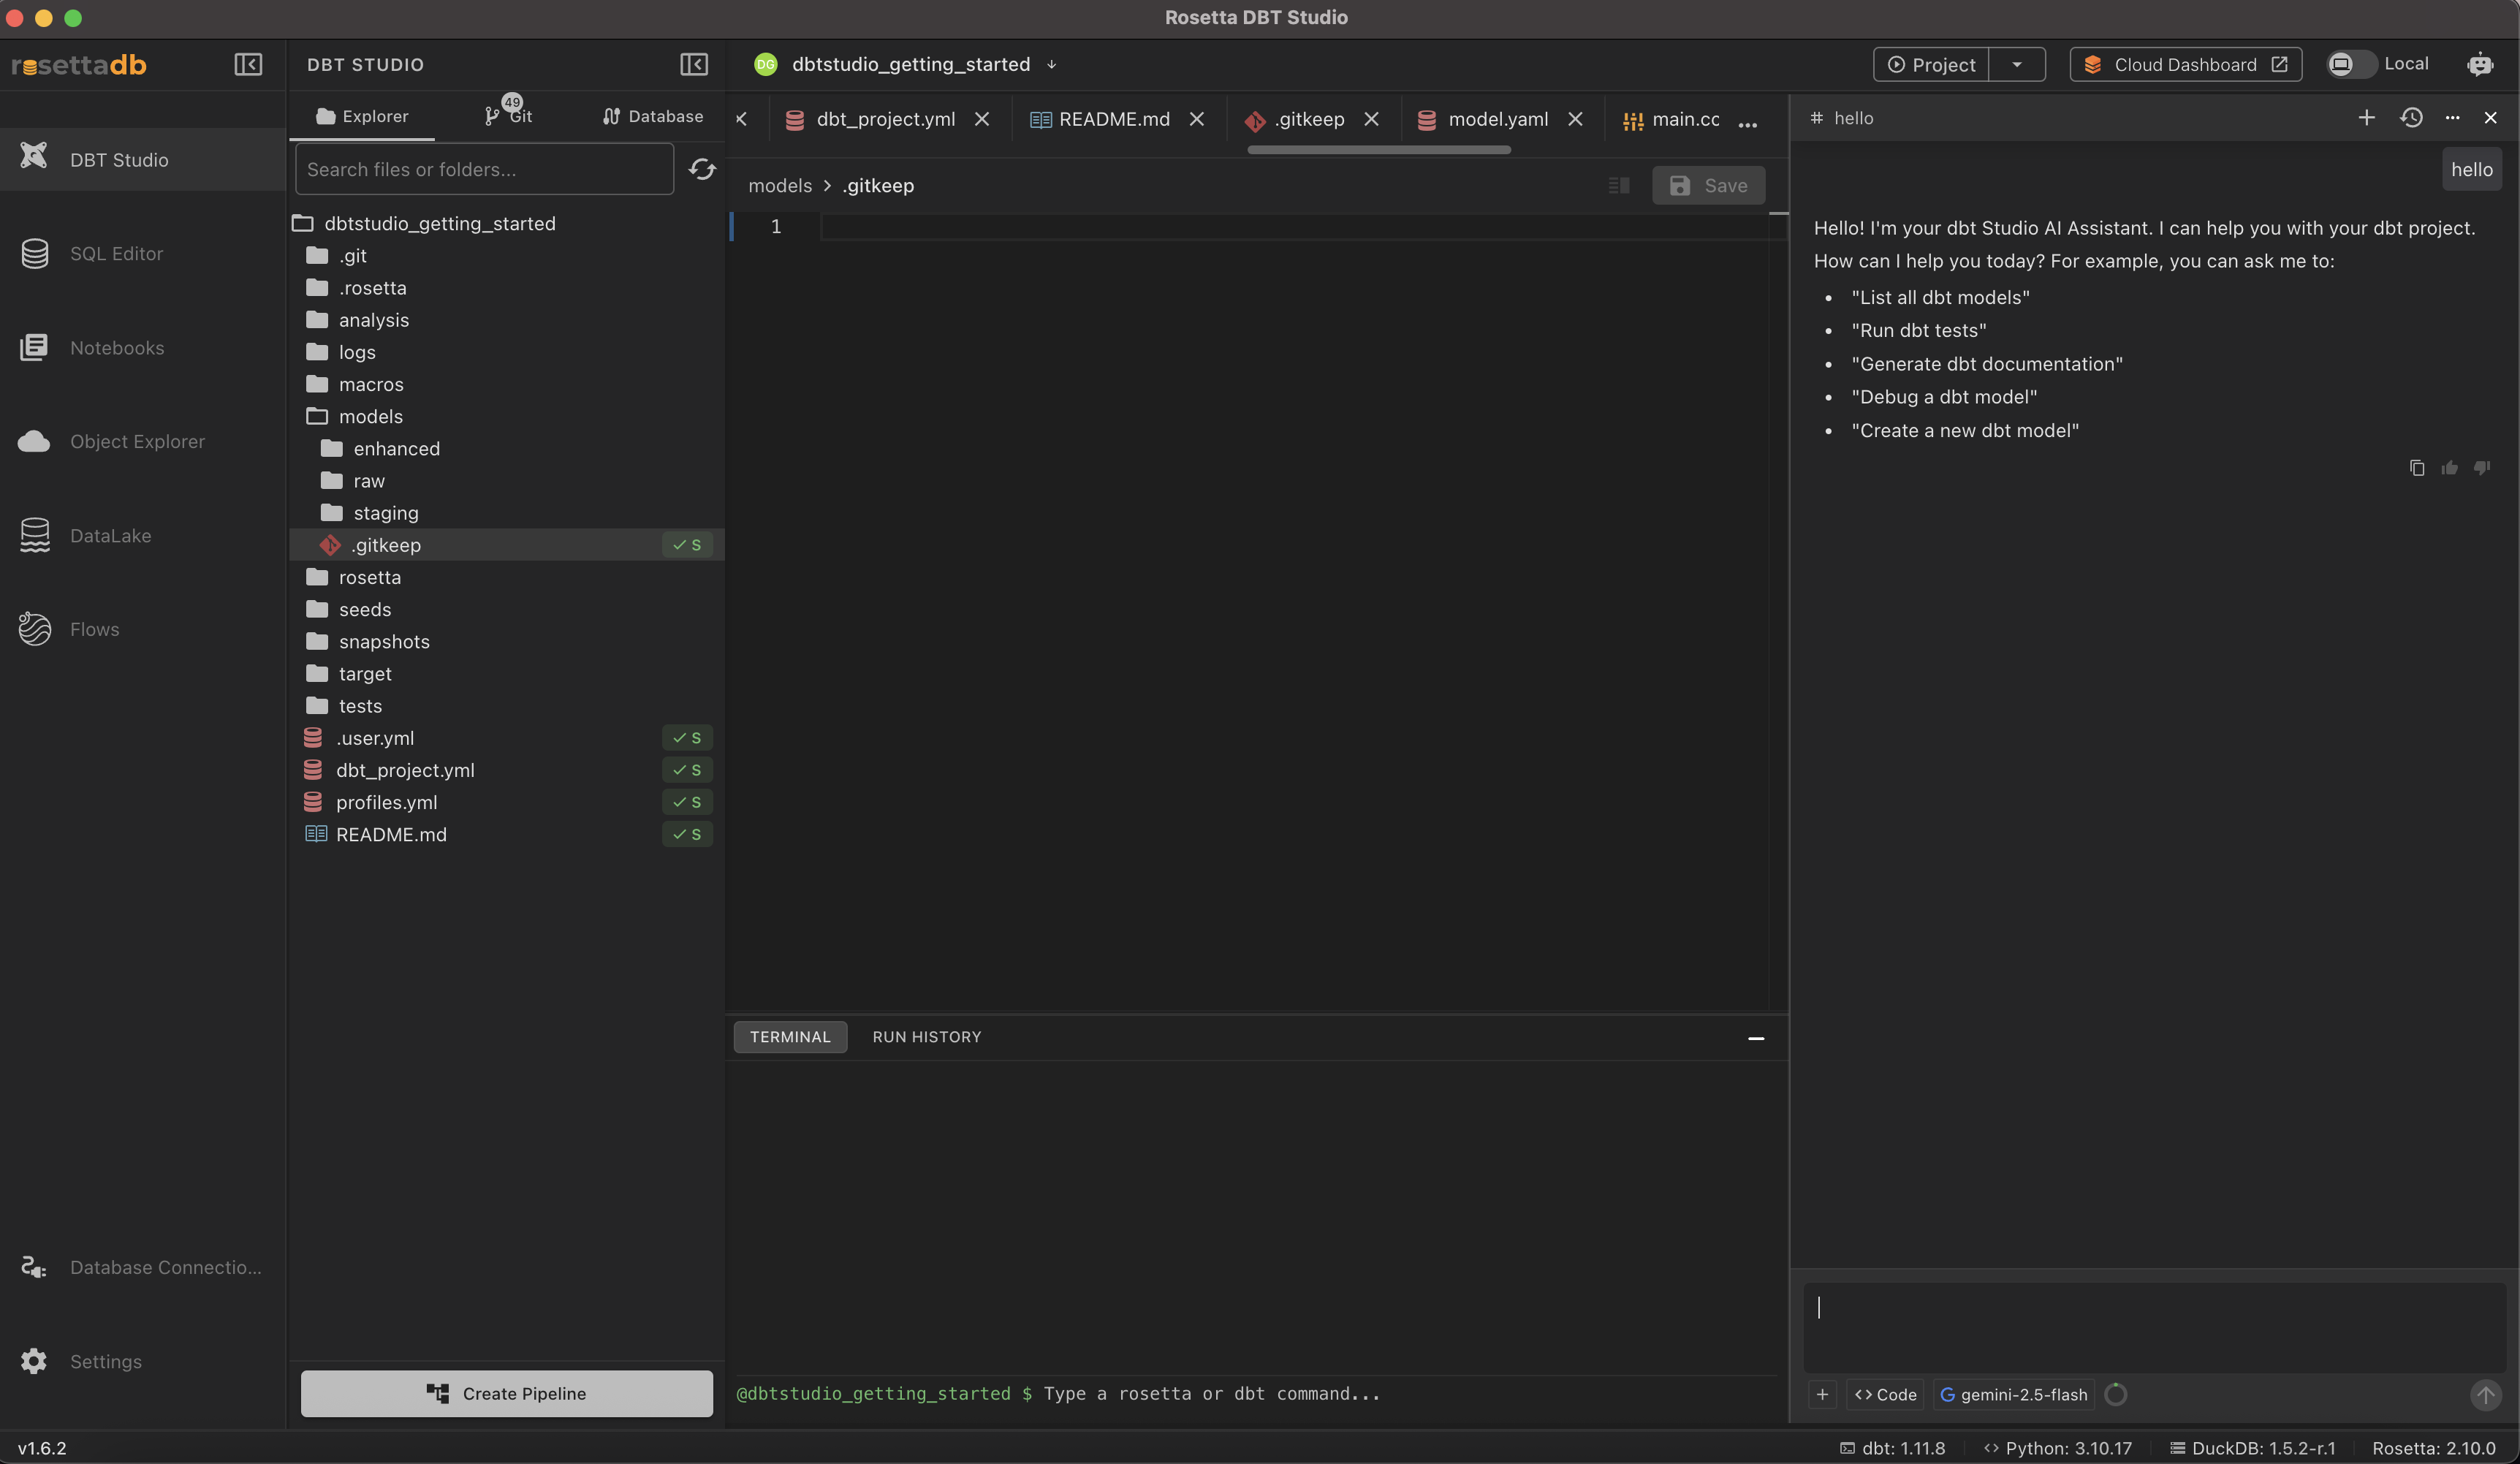
Task: Focus the AI chat message box
Action: point(2155,1327)
